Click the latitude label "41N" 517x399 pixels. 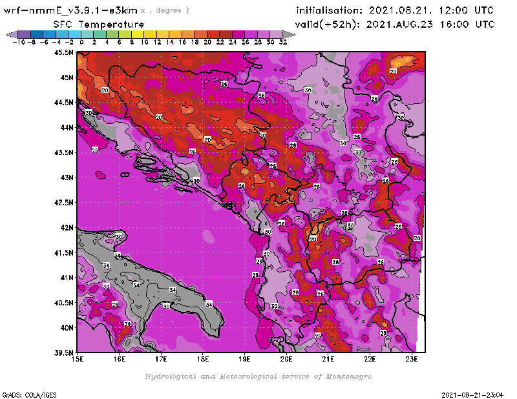67,278
